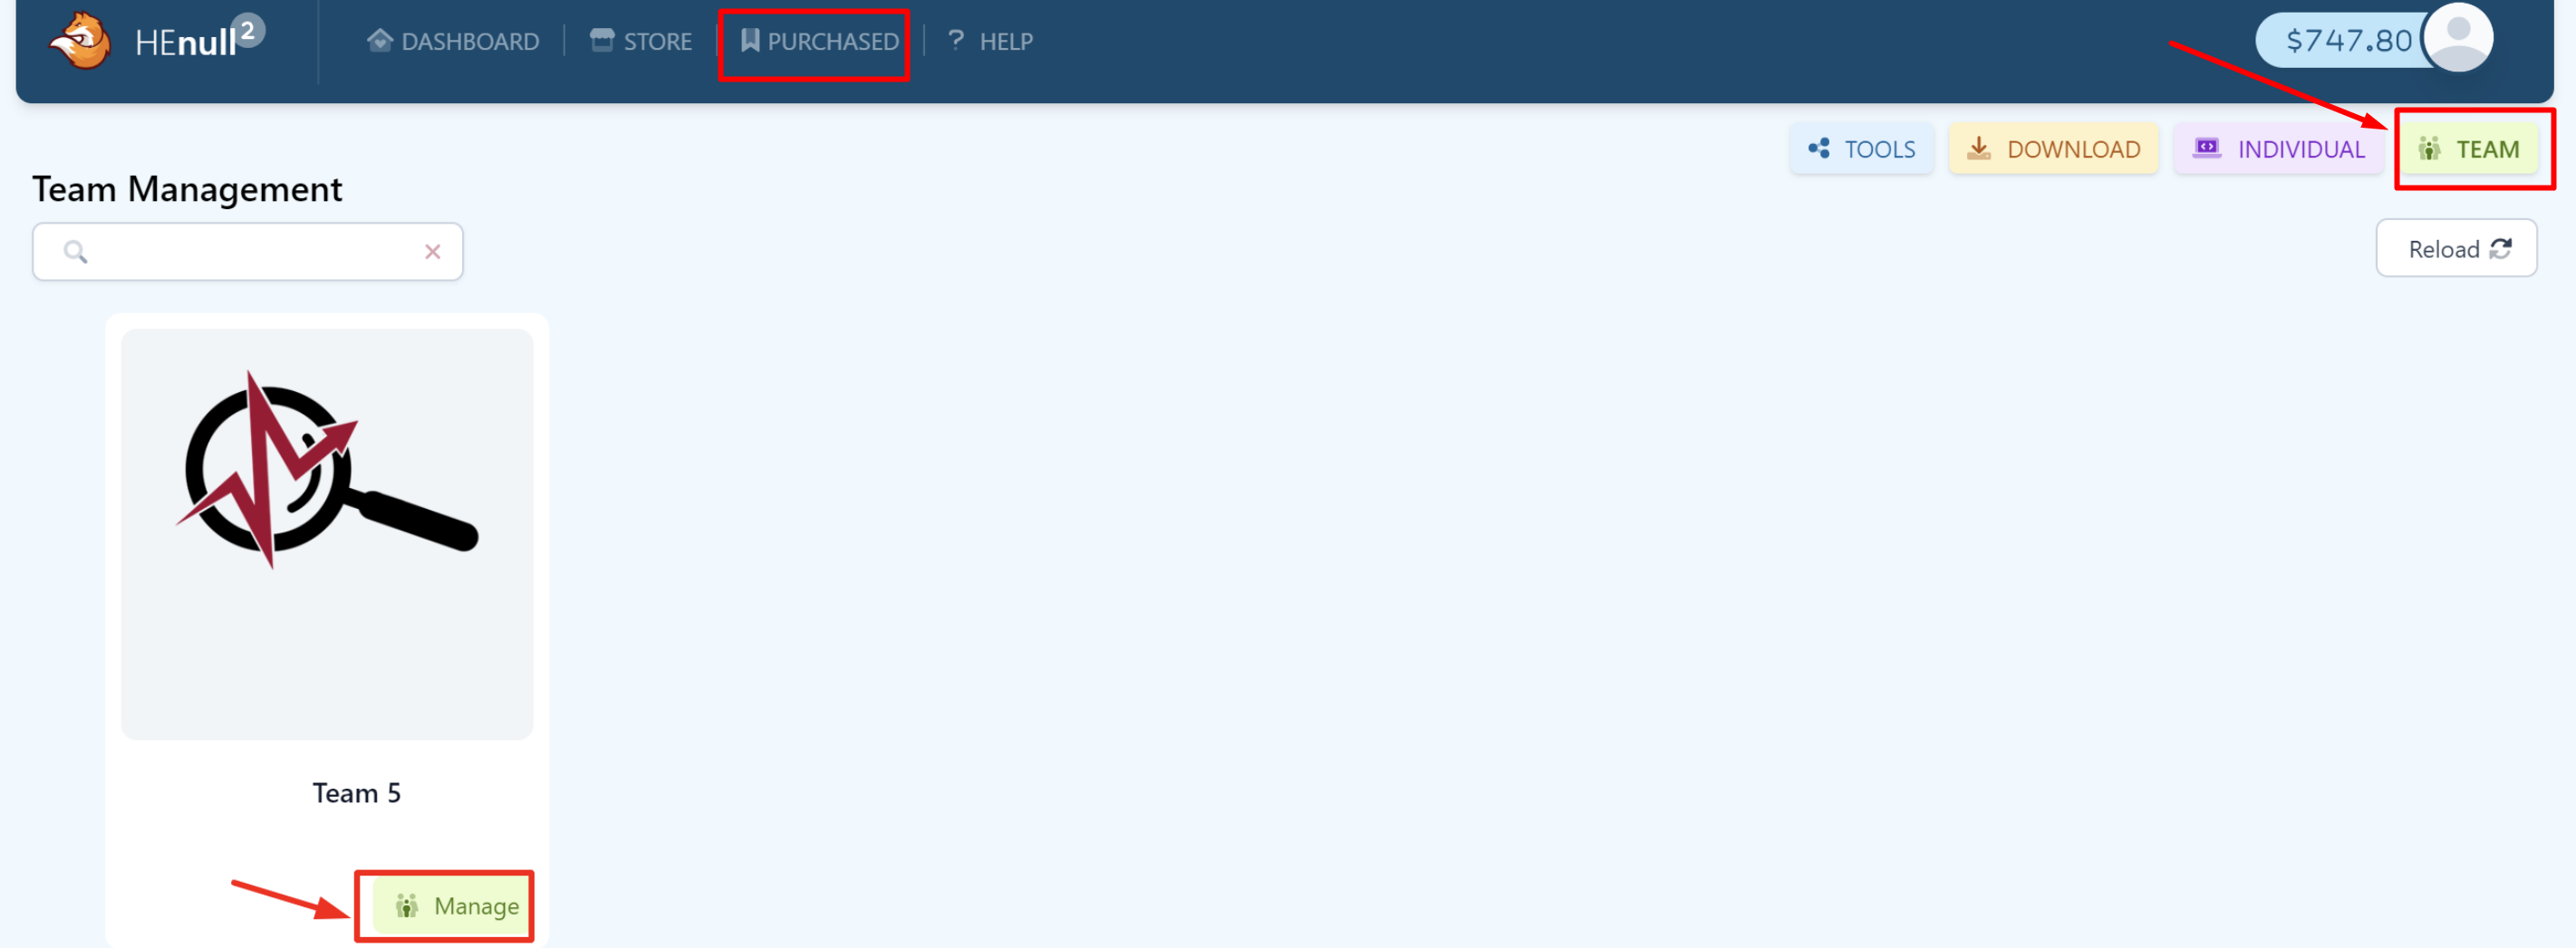The width and height of the screenshot is (2576, 948).
Task: Open the Team 5 logo thumbnail
Action: [327, 534]
